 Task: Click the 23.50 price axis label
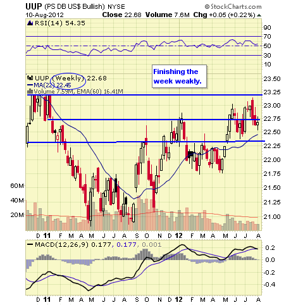(272, 79)
